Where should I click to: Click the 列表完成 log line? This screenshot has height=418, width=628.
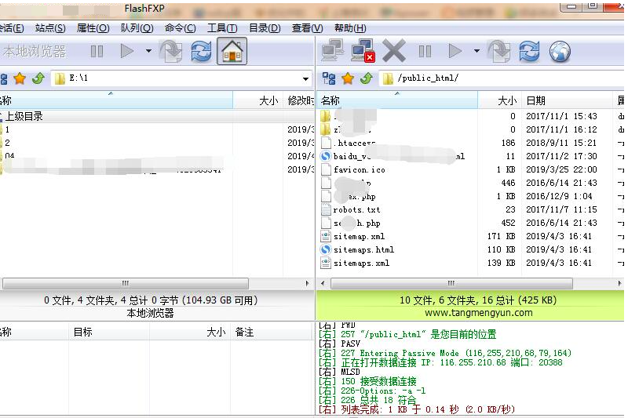[x=417, y=409]
